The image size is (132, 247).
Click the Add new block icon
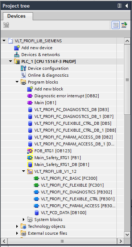[30, 89]
